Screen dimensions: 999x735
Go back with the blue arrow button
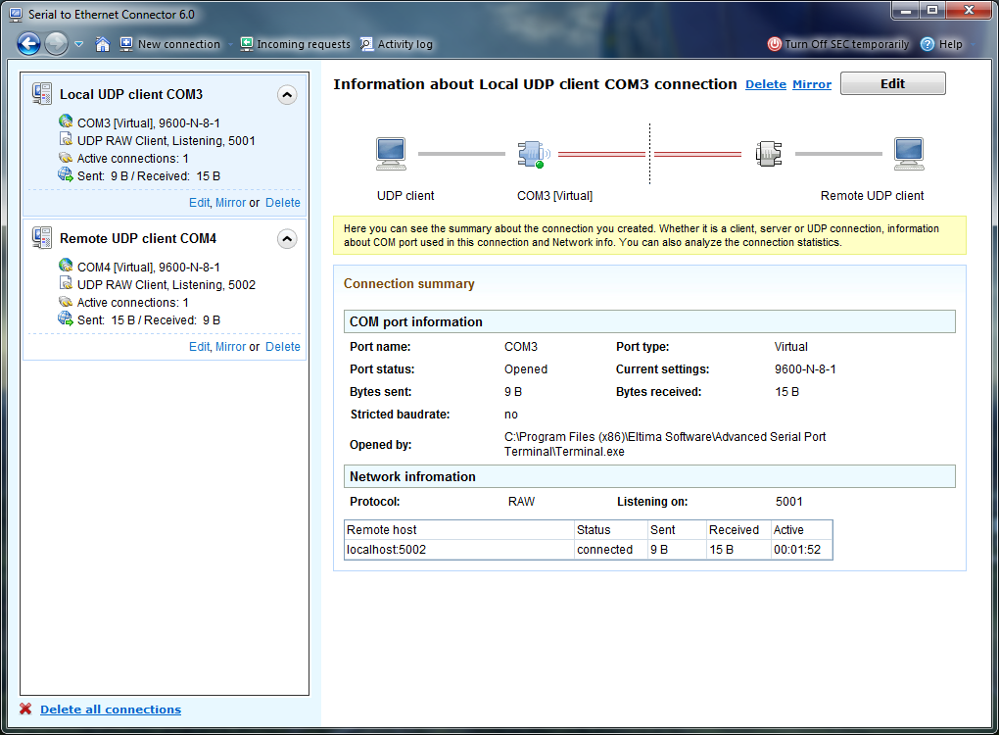point(28,44)
